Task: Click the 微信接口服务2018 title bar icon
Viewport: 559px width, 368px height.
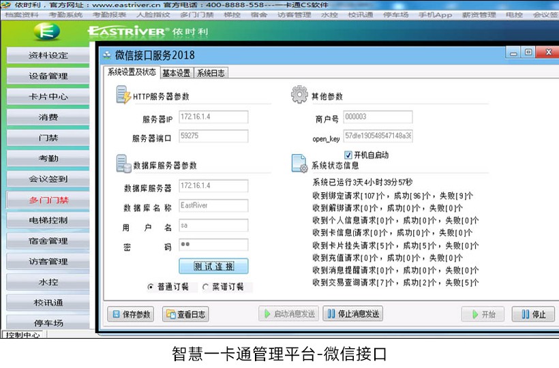Action: 107,55
